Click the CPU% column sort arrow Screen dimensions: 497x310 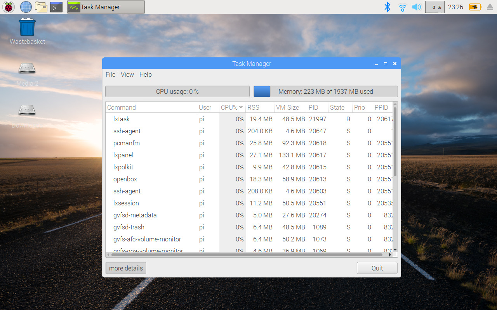tap(242, 107)
